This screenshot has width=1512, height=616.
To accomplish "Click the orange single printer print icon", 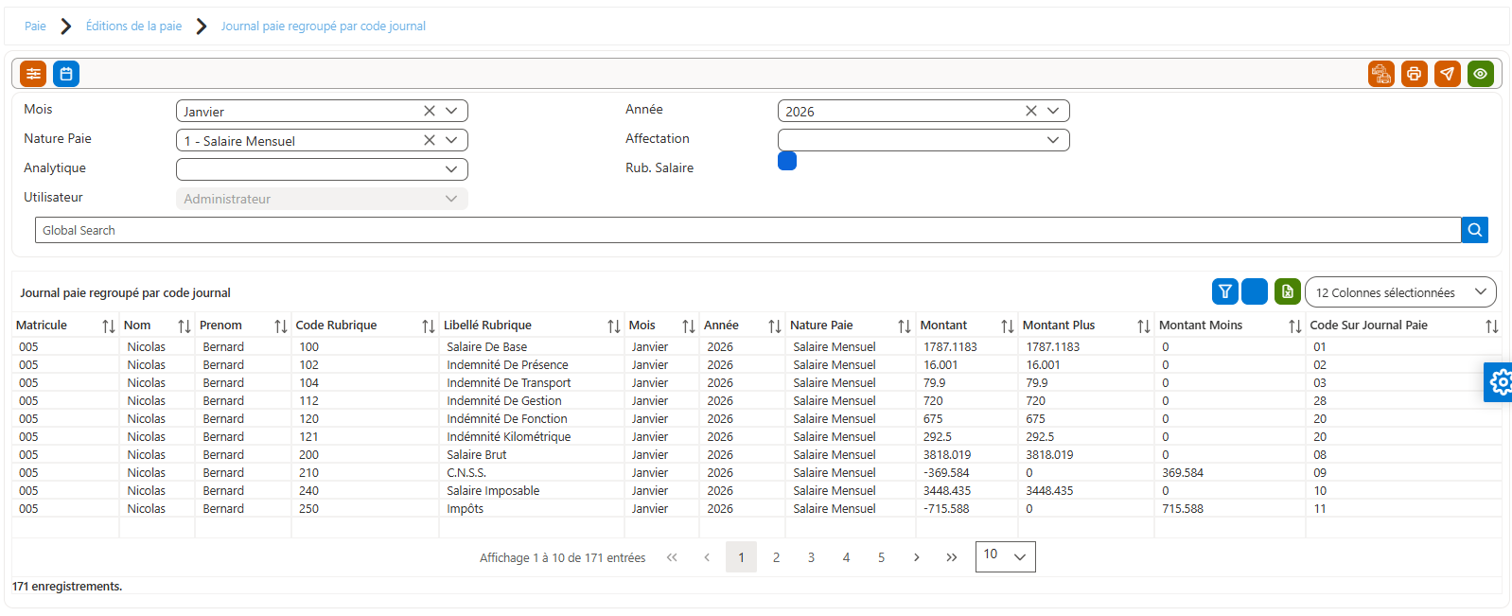I will point(1415,74).
